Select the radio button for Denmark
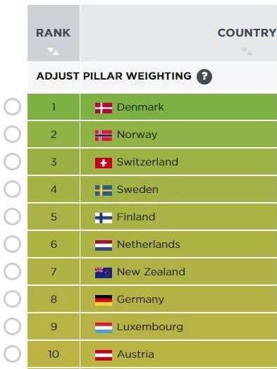Screen dimensions: 277x369 pyautogui.click(x=12, y=106)
